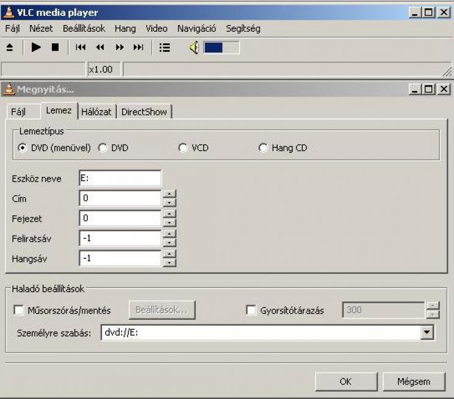Screen dimensions: 454x399
Task: Click the main window resize grip
Action: coord(447,71)
